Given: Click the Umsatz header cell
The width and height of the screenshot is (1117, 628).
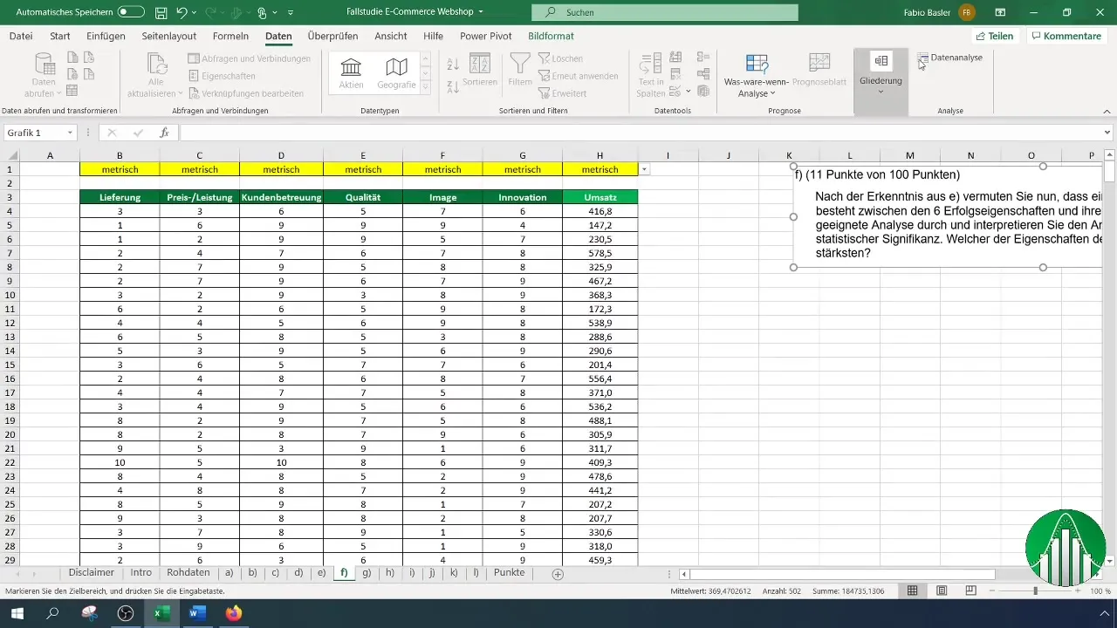Looking at the screenshot, I should [600, 197].
